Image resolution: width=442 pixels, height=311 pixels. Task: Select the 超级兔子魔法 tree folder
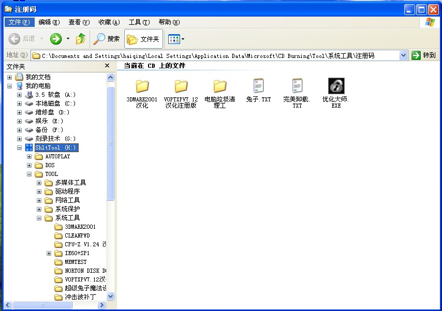(85, 288)
